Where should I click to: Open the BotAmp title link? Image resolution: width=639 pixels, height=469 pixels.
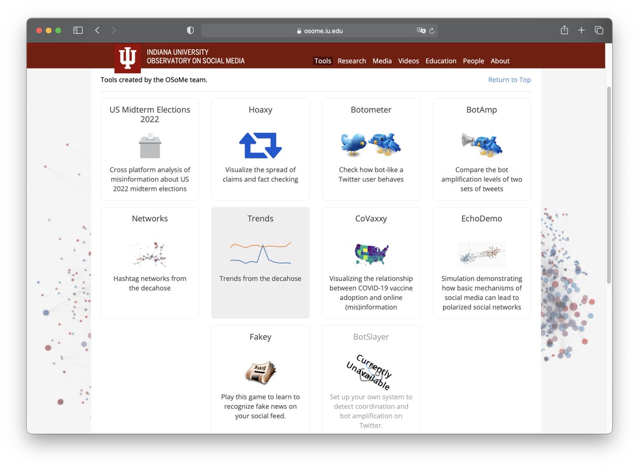coord(482,110)
